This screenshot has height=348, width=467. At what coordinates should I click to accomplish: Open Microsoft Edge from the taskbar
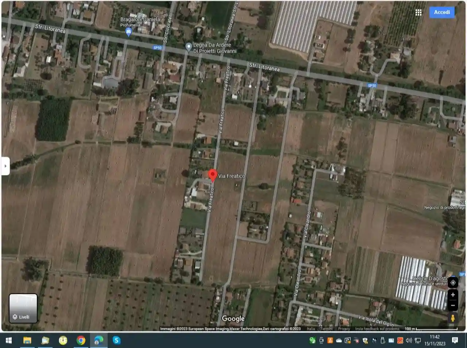point(99,341)
